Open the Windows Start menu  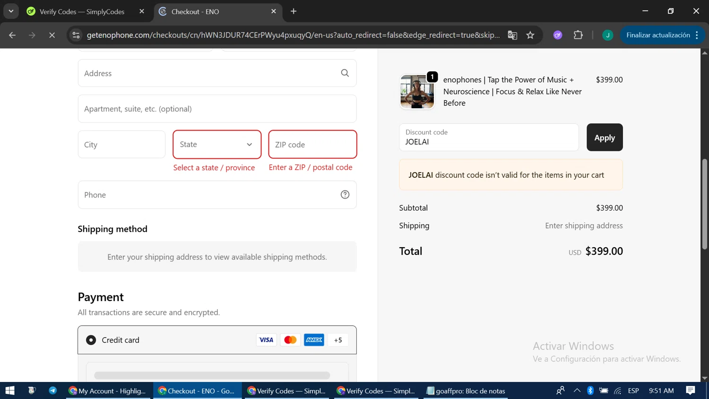(x=10, y=390)
